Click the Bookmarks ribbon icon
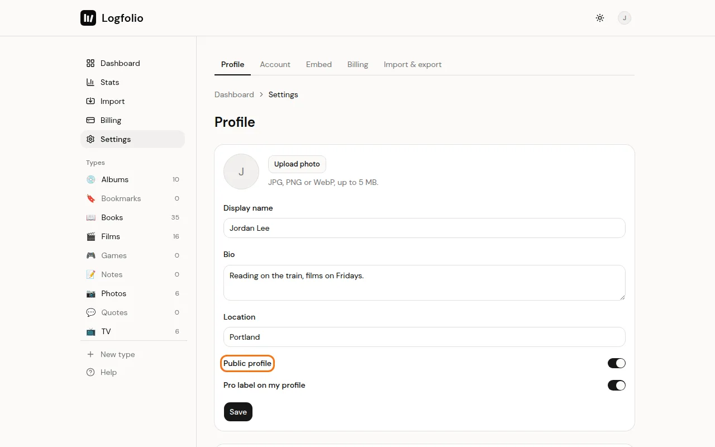Viewport: 715px width, 447px height. coord(90,198)
